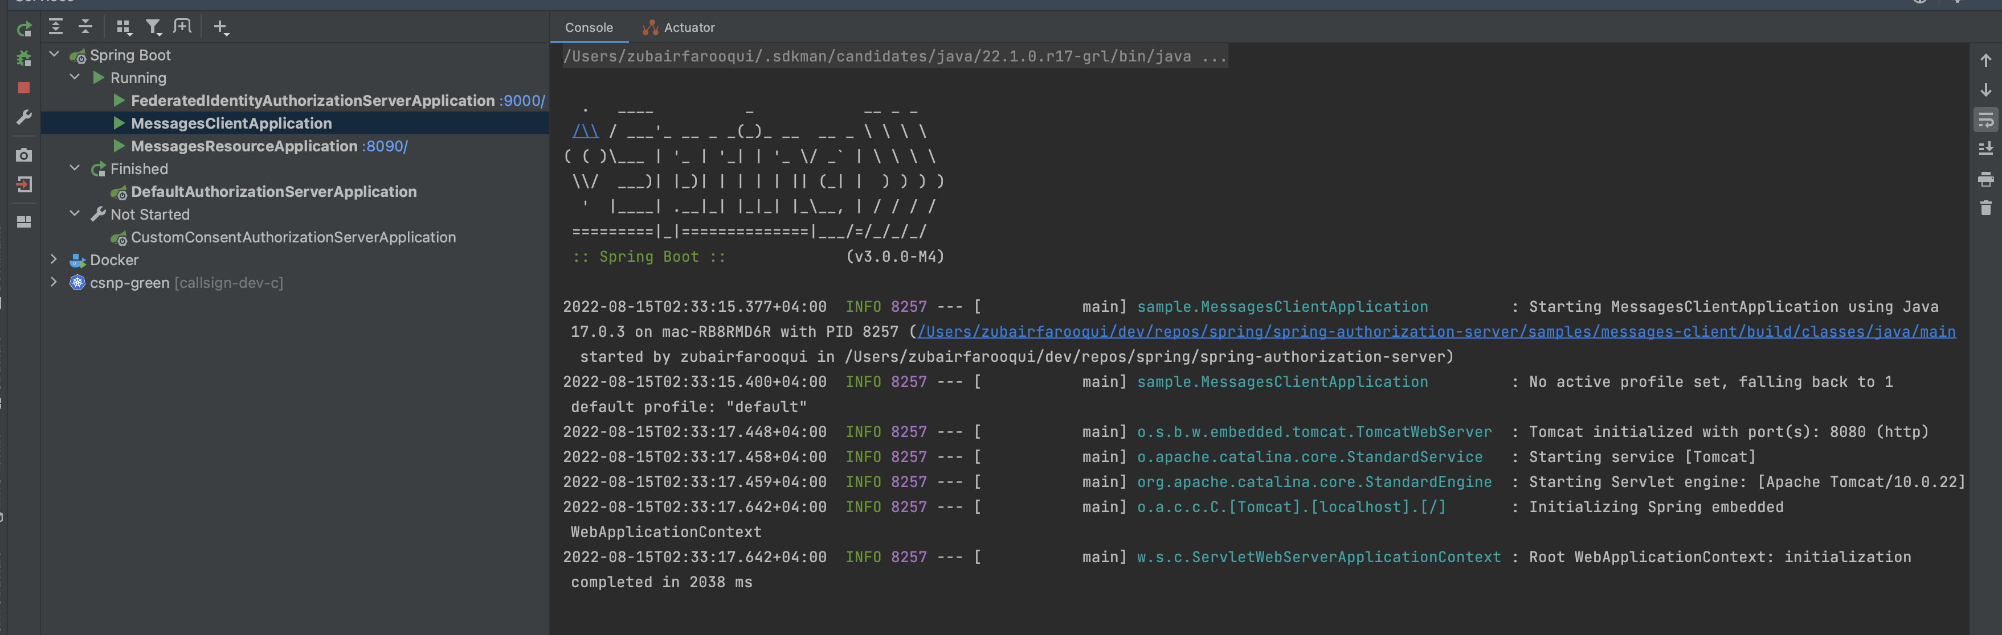Open the :8090/ port link

click(385, 146)
